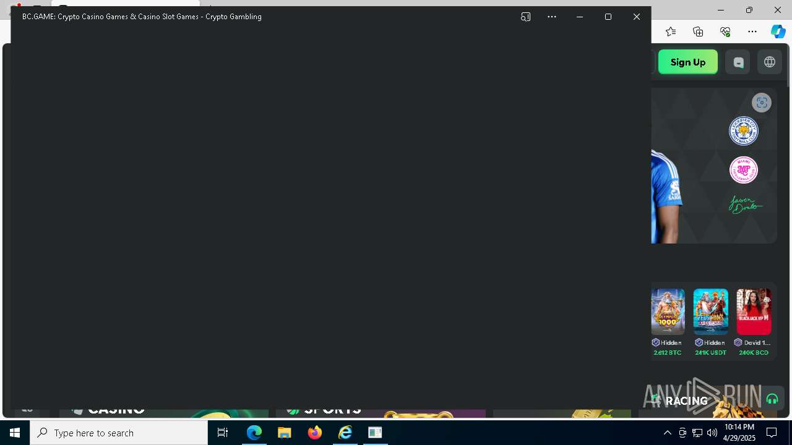Click the 240K BCD win amount
The width and height of the screenshot is (792, 445).
[x=754, y=353]
